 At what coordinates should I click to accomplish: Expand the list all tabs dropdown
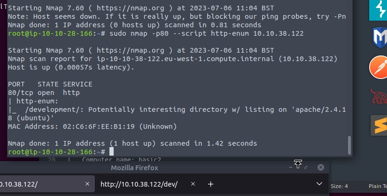pyautogui.click(x=319, y=184)
